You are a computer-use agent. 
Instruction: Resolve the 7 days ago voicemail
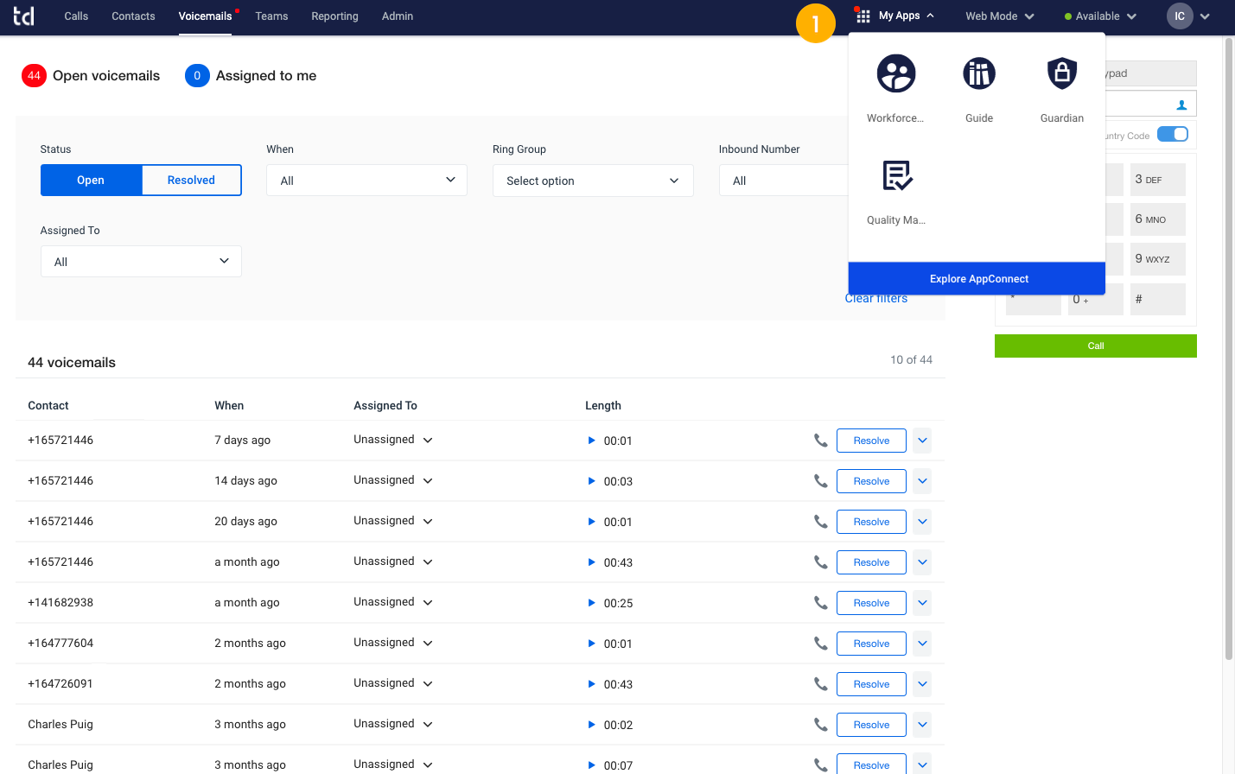click(871, 441)
